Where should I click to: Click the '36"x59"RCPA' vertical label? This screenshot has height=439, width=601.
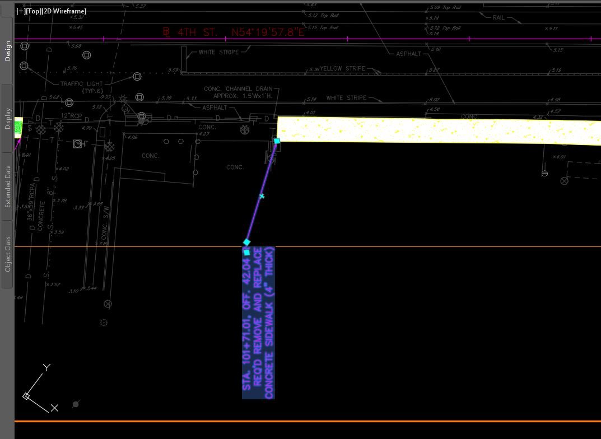pyautogui.click(x=32, y=201)
